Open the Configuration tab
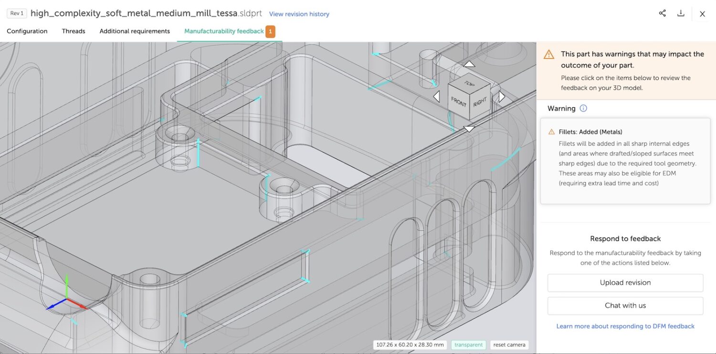 pos(27,31)
